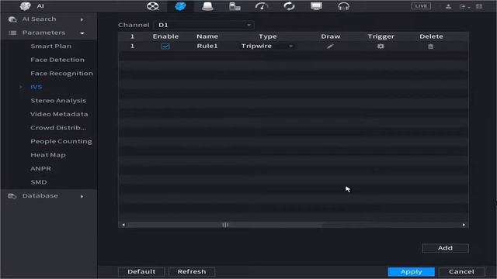
Task: Click the AI head logo icon
Action: pyautogui.click(x=25, y=6)
